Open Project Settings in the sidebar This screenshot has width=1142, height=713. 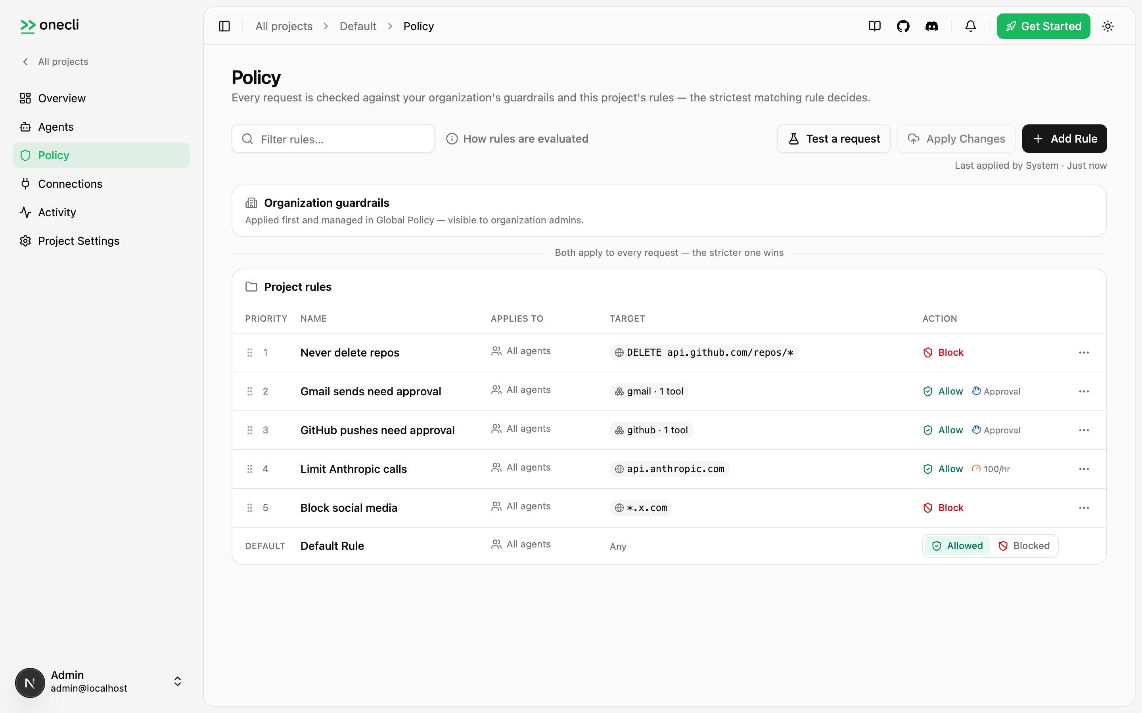pos(102,241)
